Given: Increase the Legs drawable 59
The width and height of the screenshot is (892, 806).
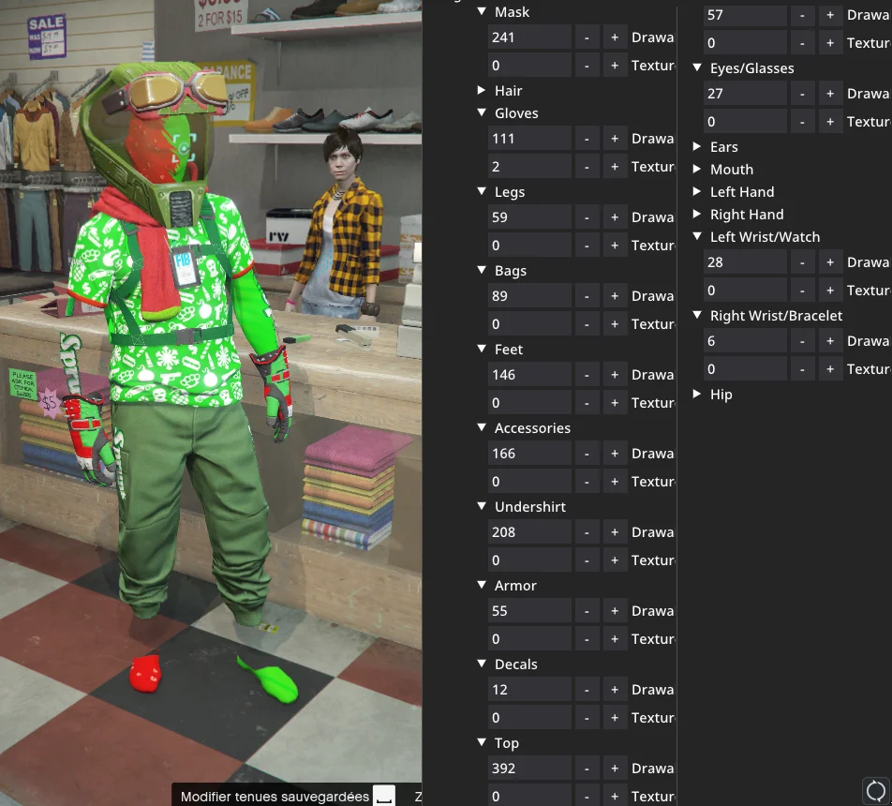Looking at the screenshot, I should [x=615, y=217].
